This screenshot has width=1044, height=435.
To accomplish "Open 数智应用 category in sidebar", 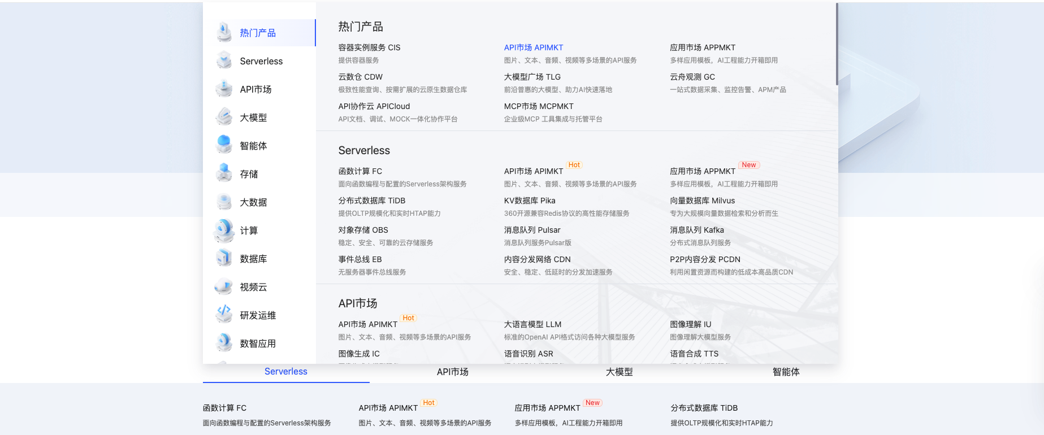I will click(259, 343).
